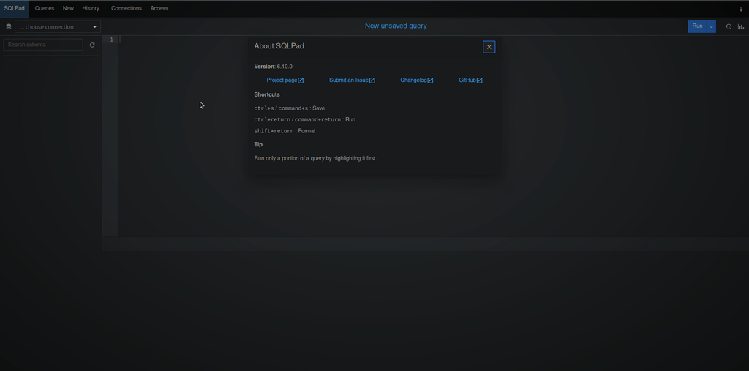Open the Changelog link
749x371 pixels.
click(416, 80)
